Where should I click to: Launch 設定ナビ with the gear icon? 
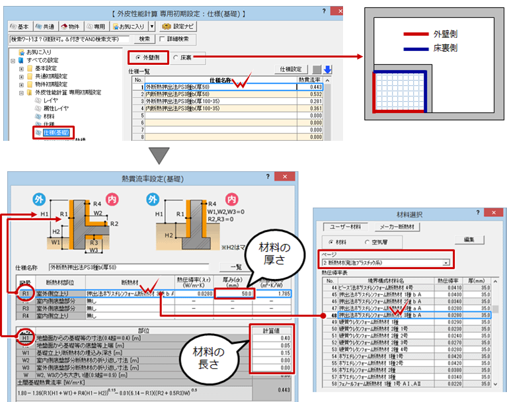(x=178, y=26)
